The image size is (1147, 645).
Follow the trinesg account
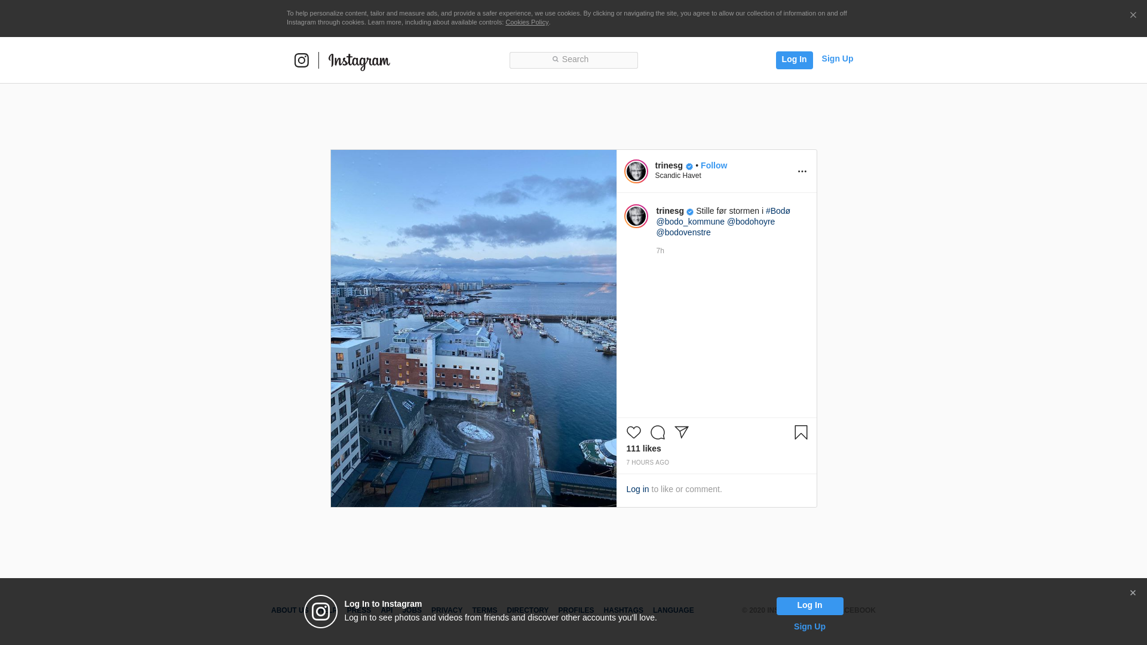pos(714,165)
